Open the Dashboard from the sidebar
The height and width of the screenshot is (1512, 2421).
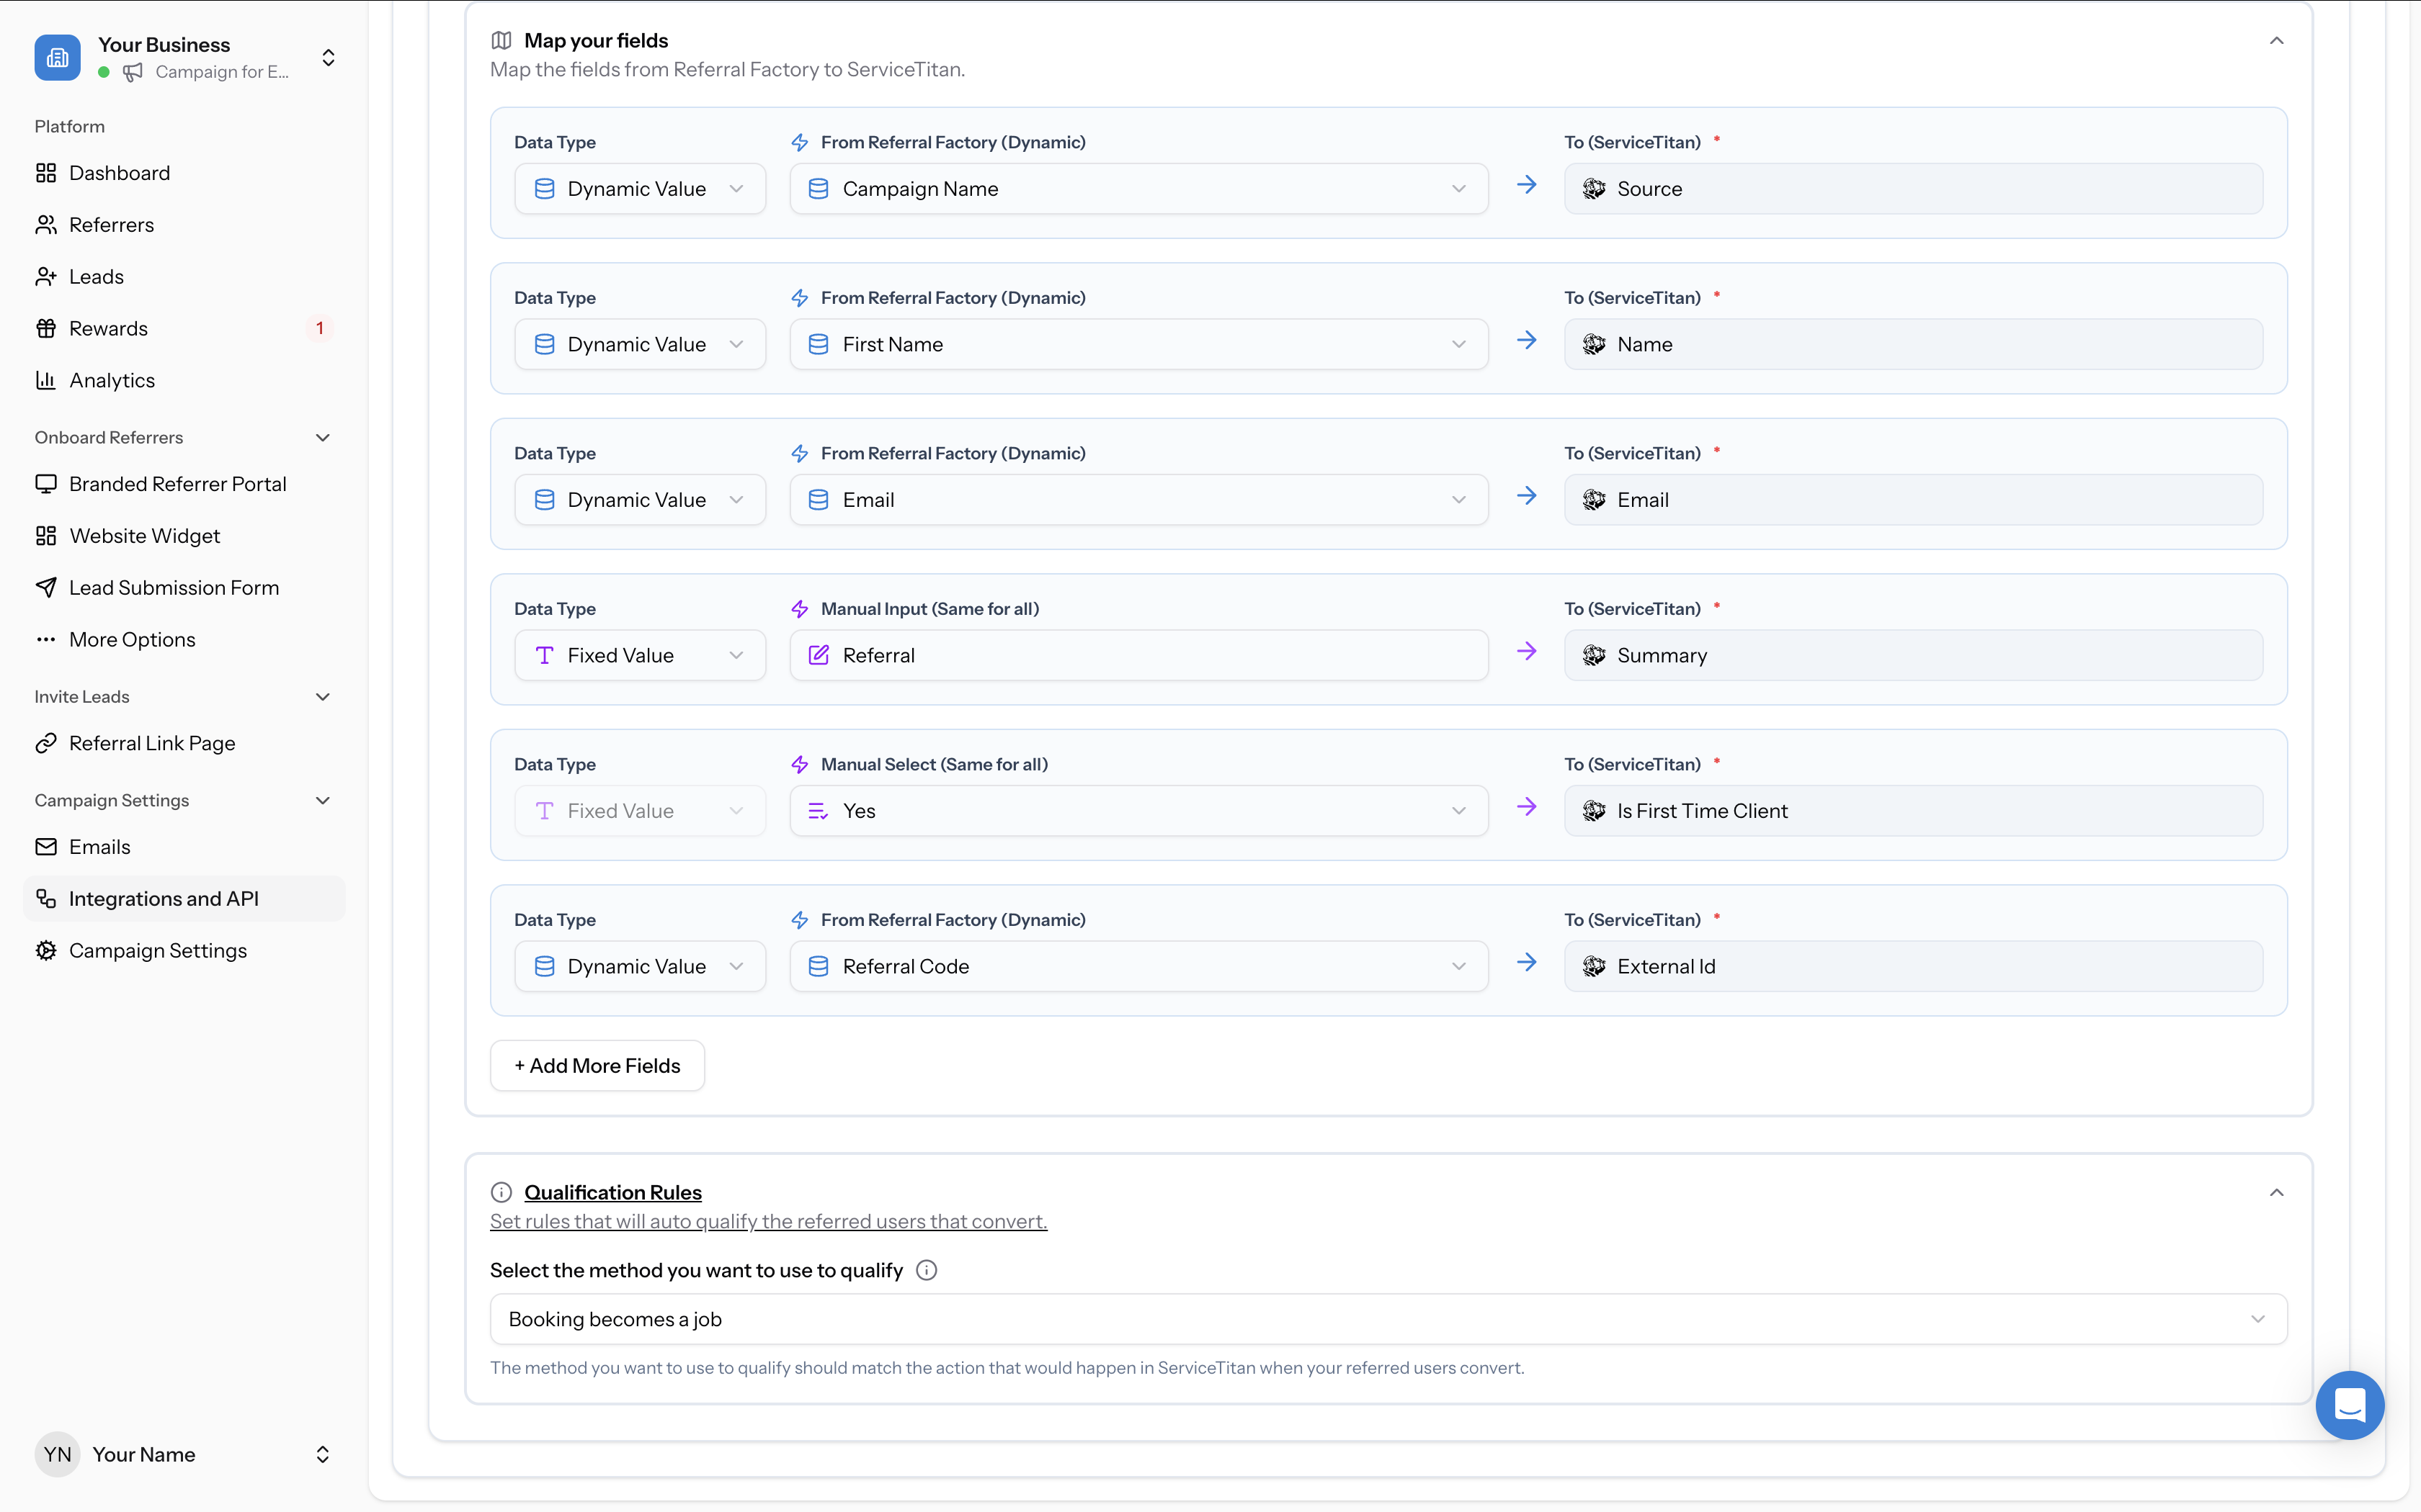pos(120,172)
